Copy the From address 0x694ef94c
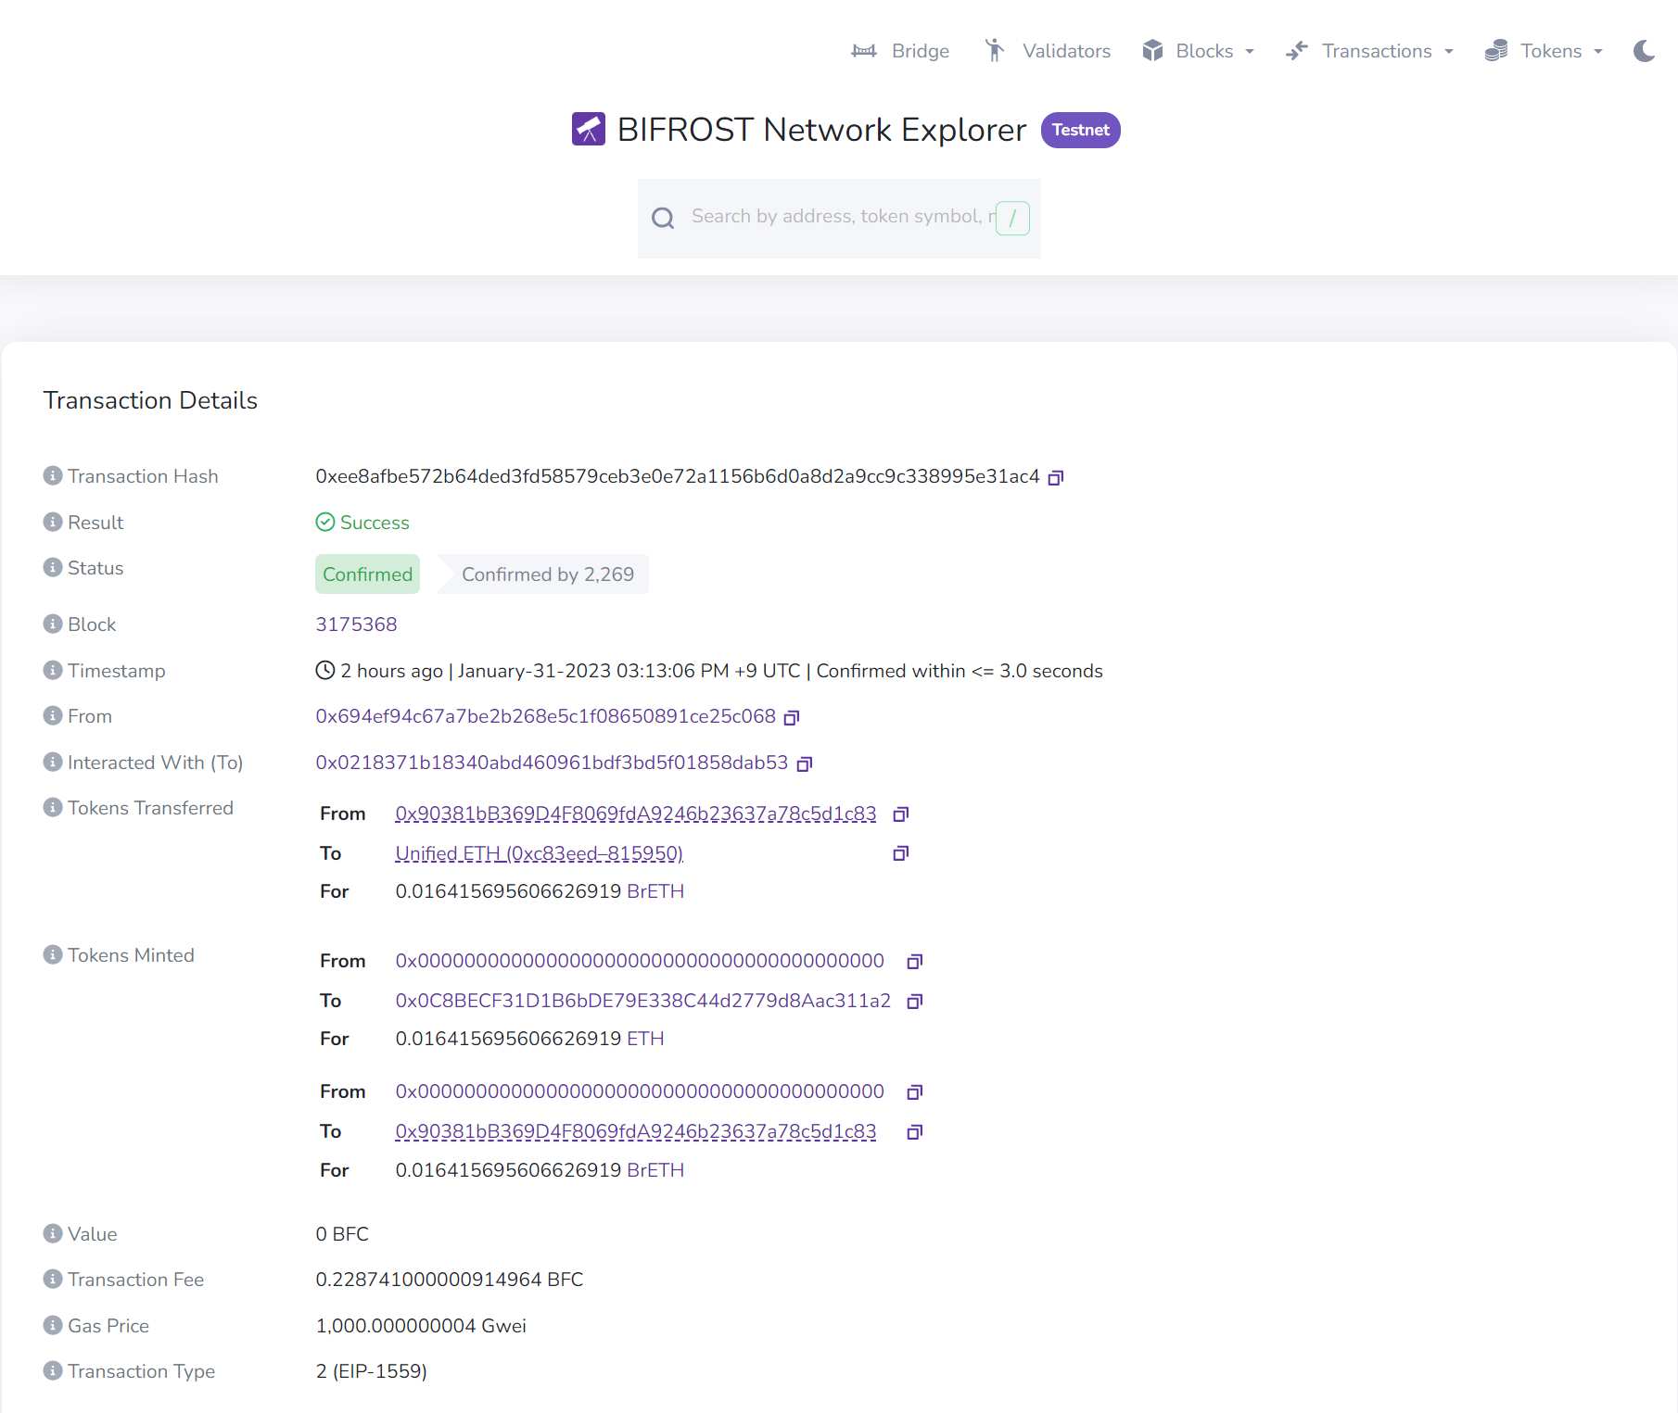The width and height of the screenshot is (1678, 1413). [792, 717]
